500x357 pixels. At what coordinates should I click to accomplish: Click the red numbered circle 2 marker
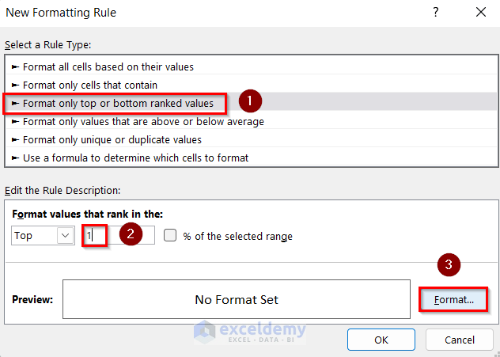point(131,235)
